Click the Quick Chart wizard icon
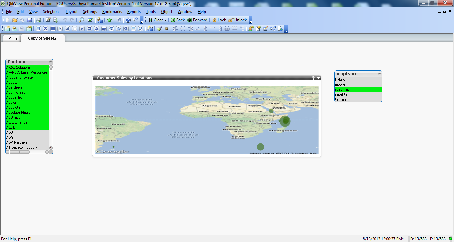 (x=100, y=20)
